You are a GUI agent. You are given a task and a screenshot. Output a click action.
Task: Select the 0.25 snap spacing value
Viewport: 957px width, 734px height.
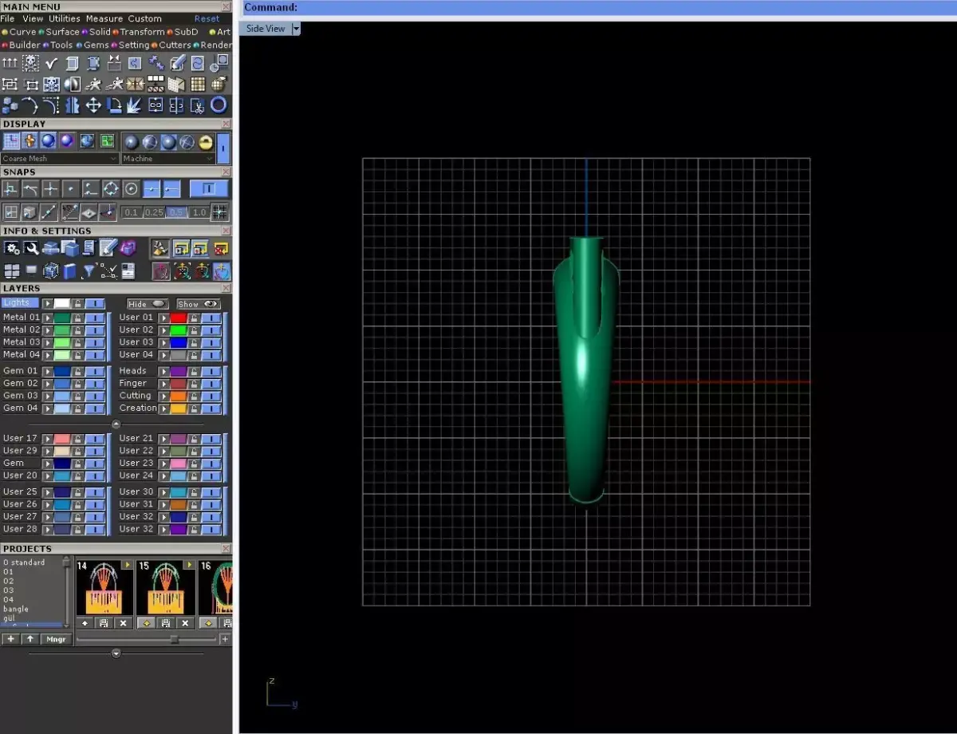tap(154, 212)
